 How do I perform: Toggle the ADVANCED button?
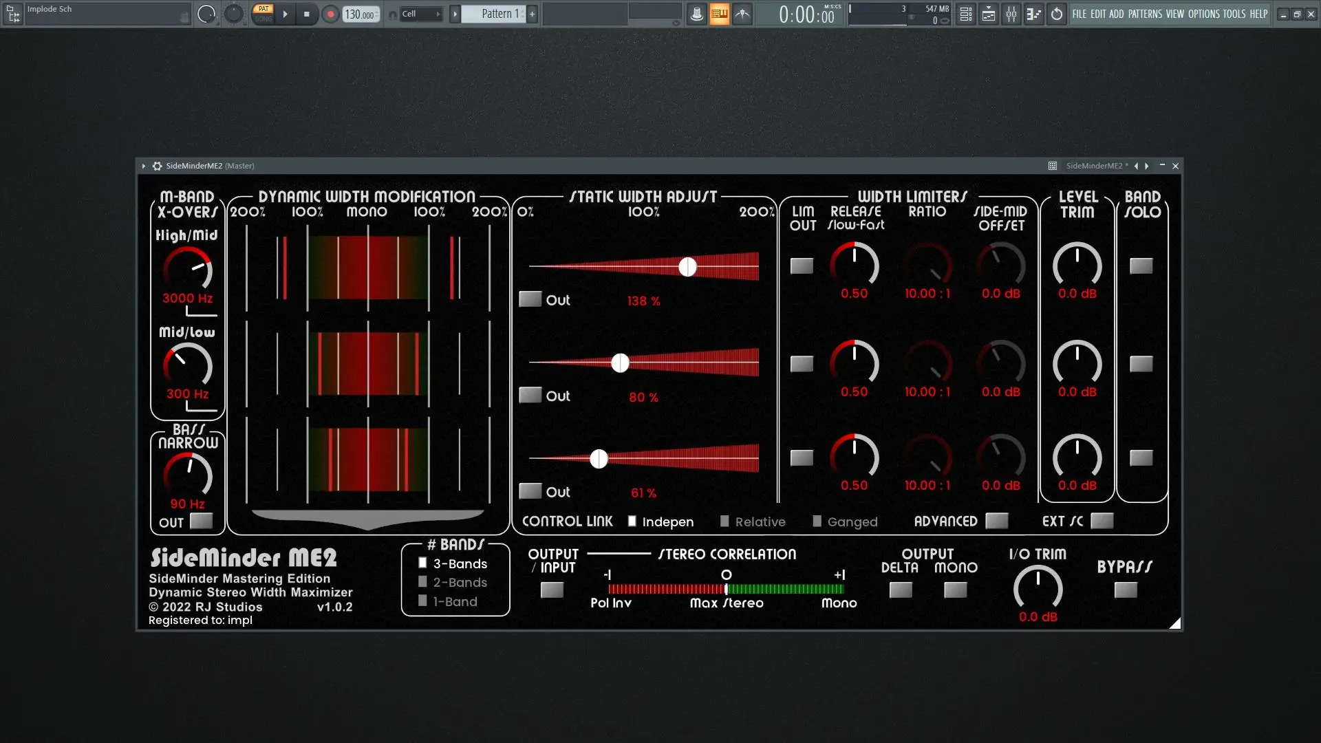996,521
